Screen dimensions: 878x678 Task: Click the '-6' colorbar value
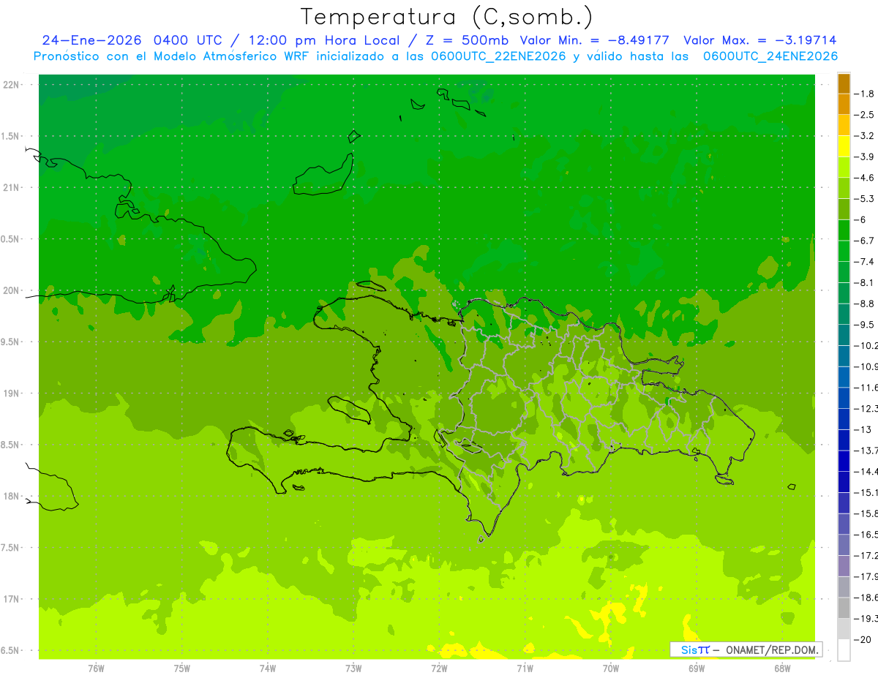(862, 219)
